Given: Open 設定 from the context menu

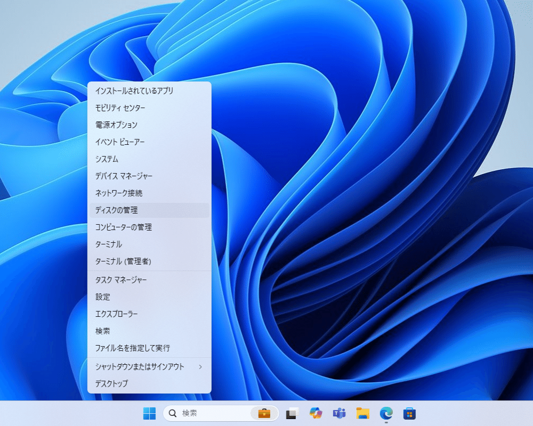Looking at the screenshot, I should (x=149, y=297).
